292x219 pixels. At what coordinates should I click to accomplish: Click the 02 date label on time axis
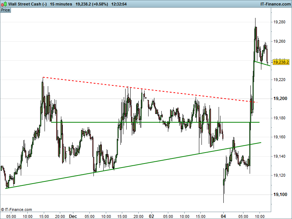click(x=151, y=216)
